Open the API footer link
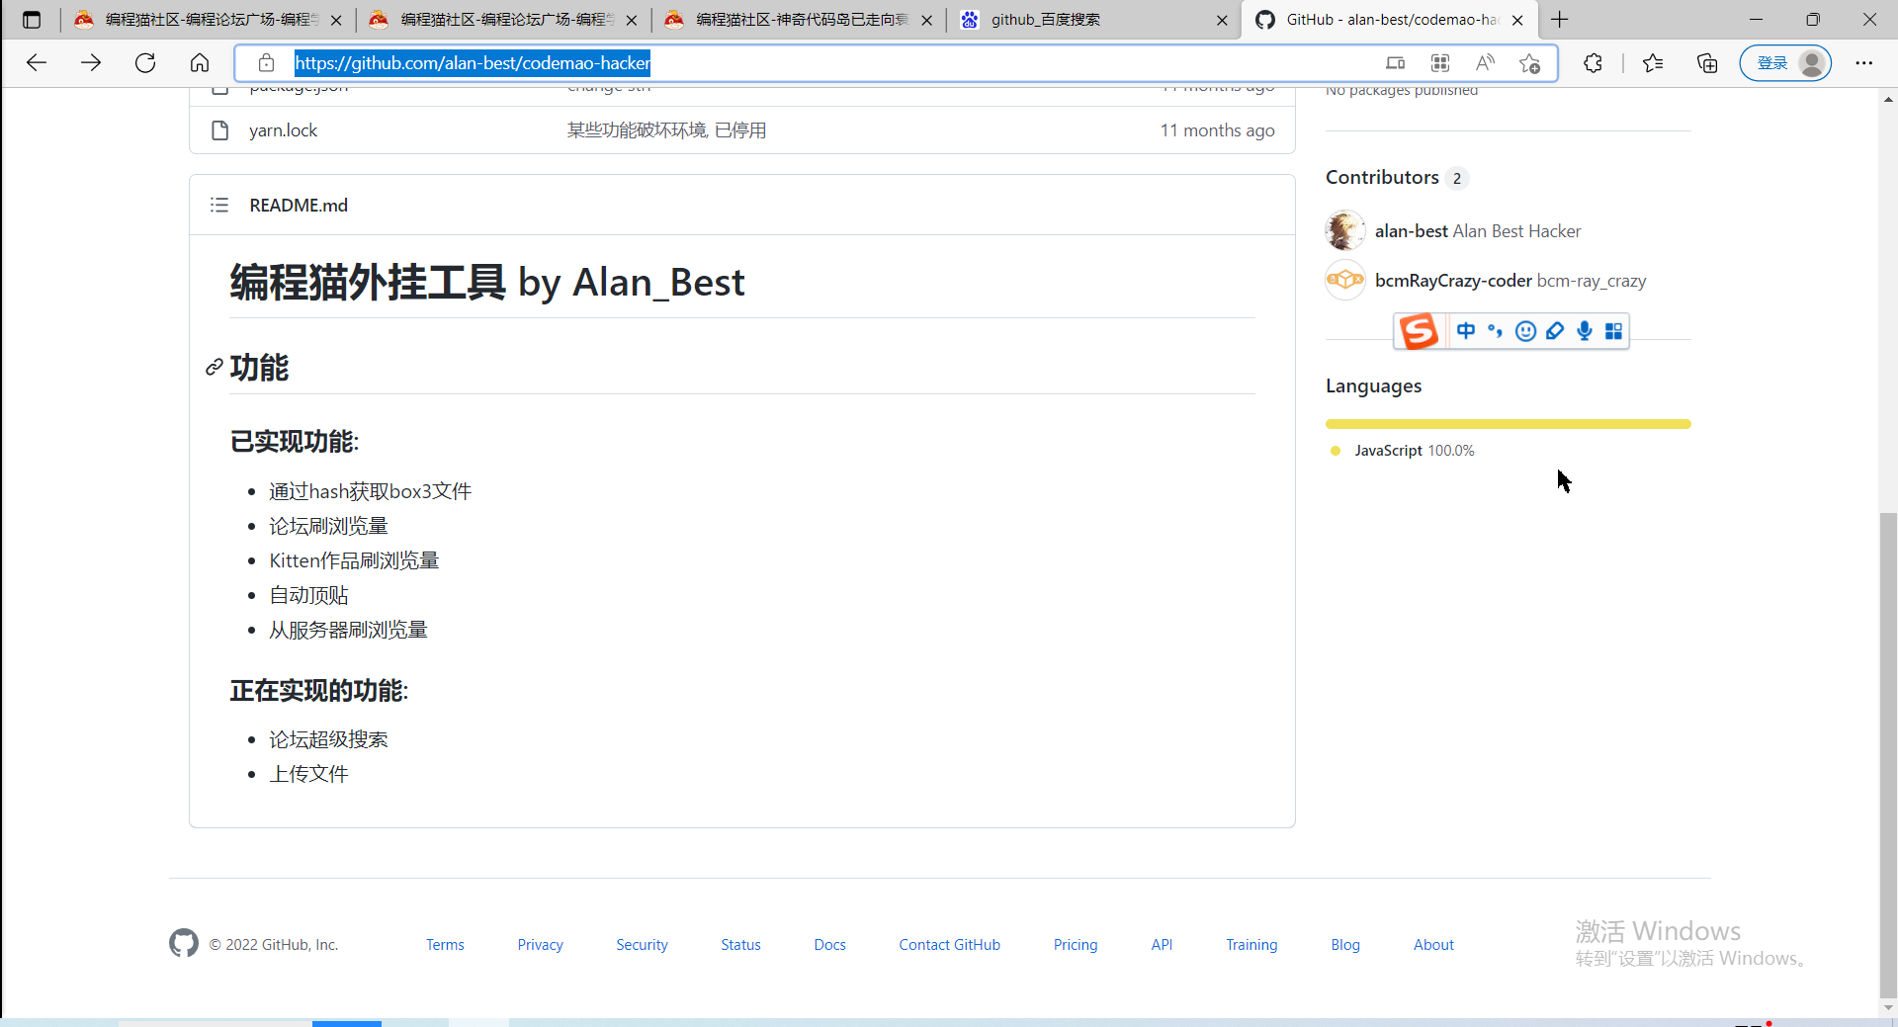The height and width of the screenshot is (1027, 1898). coord(1162,945)
